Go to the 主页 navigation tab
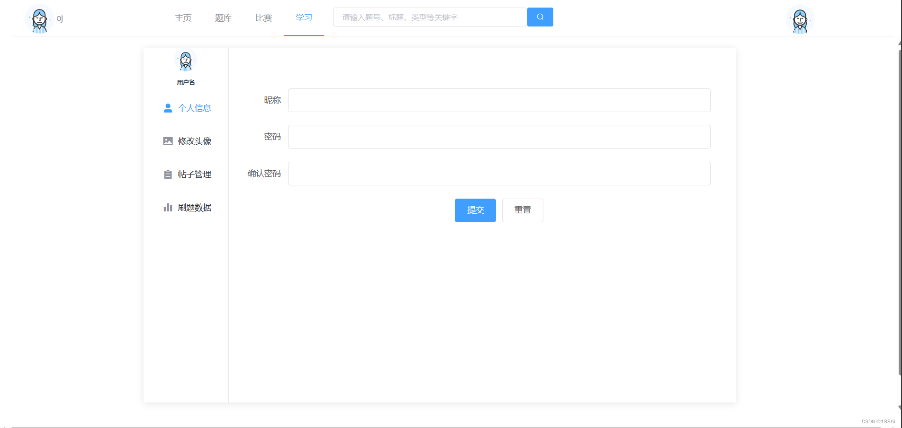This screenshot has width=902, height=428. 183,18
